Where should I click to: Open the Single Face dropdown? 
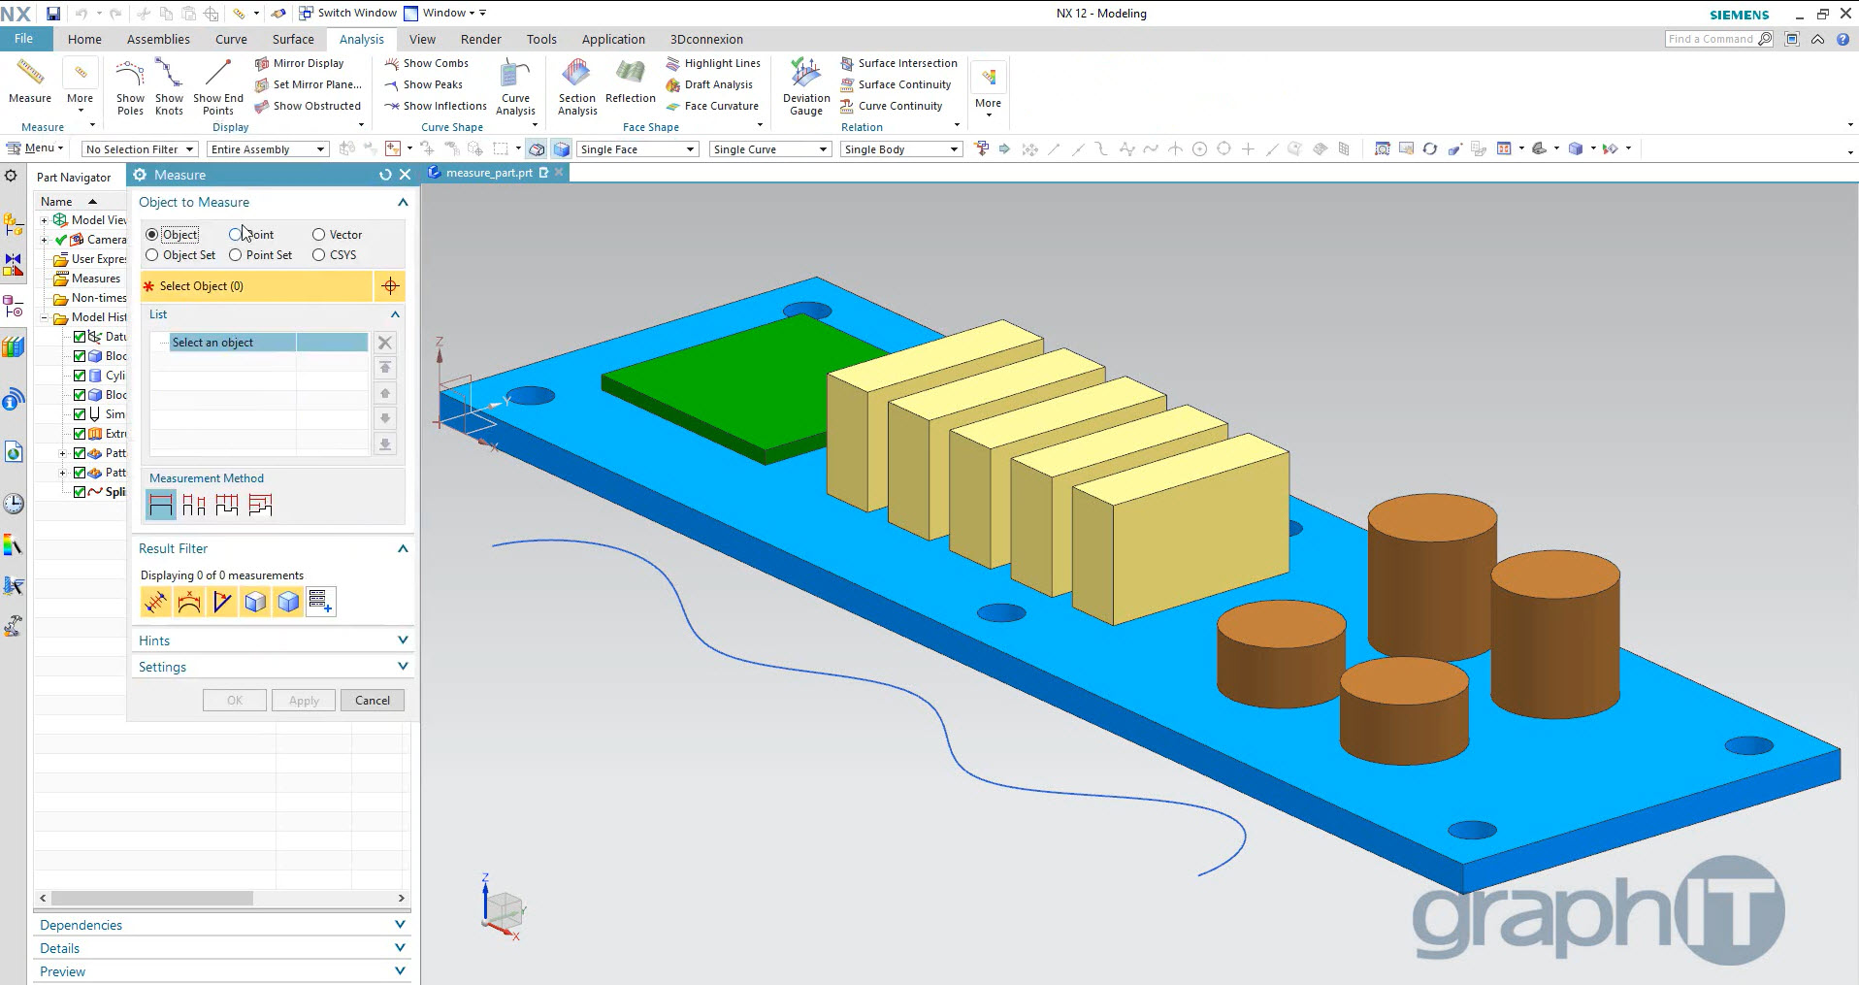point(637,149)
